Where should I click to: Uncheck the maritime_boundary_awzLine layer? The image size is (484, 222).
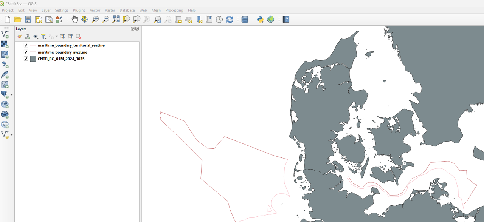click(x=26, y=52)
